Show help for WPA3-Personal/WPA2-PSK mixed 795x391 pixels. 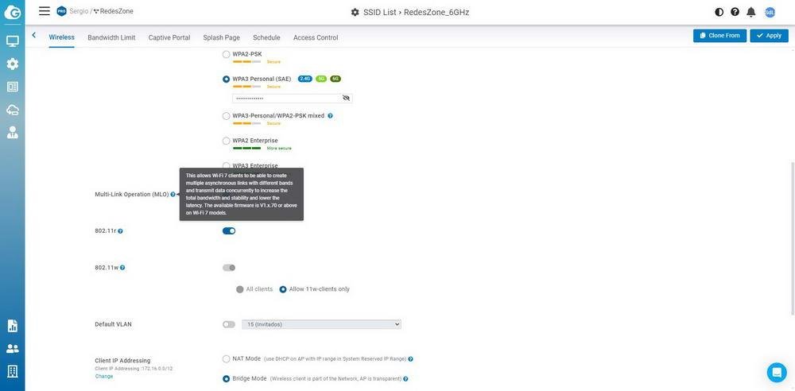tap(330, 115)
